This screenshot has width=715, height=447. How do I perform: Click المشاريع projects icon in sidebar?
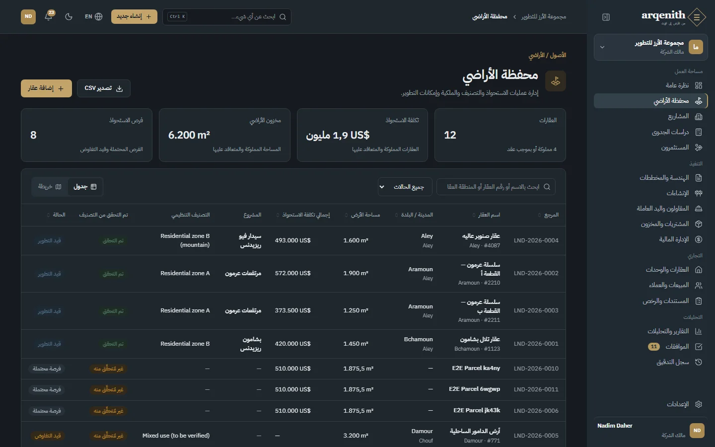(699, 116)
